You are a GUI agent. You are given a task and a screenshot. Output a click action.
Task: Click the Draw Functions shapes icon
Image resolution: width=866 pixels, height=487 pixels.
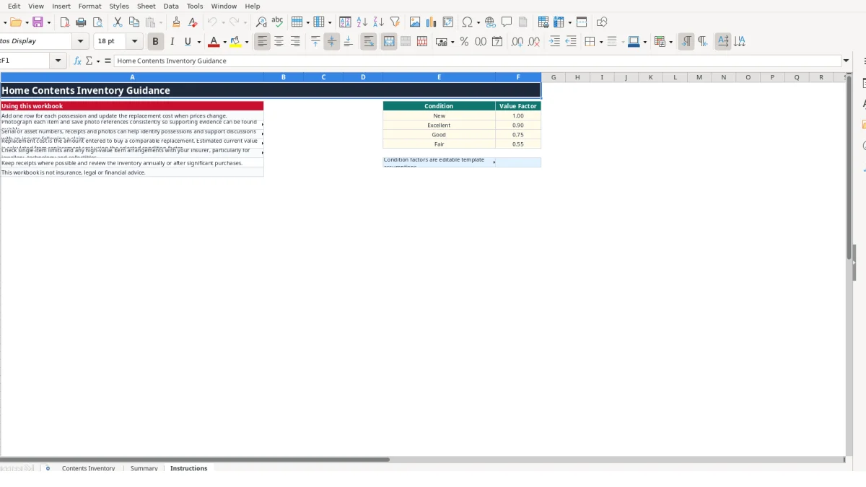[x=602, y=22]
